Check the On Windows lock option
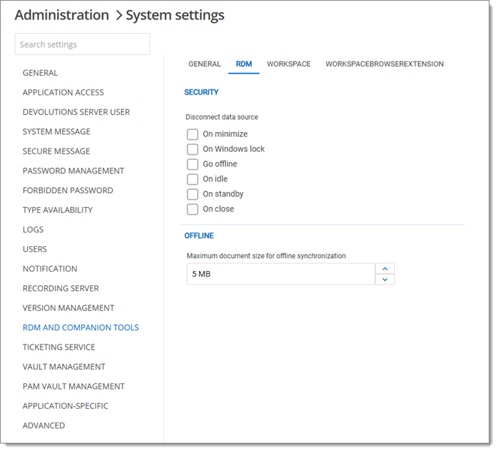 (x=193, y=149)
